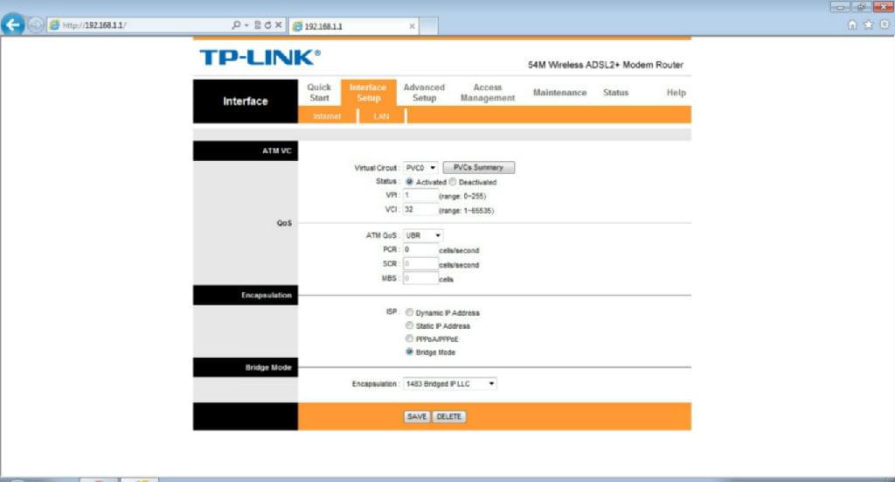
Task: Choose the PPPoA/PPPoE ISP option
Action: 409,339
